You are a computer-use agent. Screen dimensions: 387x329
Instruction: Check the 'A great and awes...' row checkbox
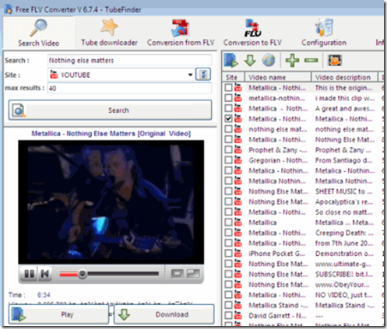point(228,108)
